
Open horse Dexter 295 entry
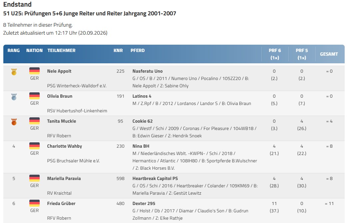144,203
